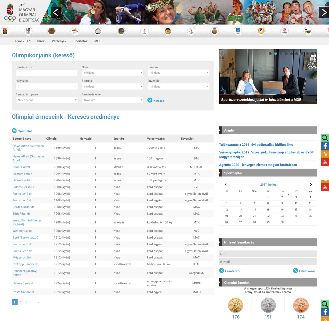Open the Olimpia dropdown
329x321 pixels.
(178, 73)
